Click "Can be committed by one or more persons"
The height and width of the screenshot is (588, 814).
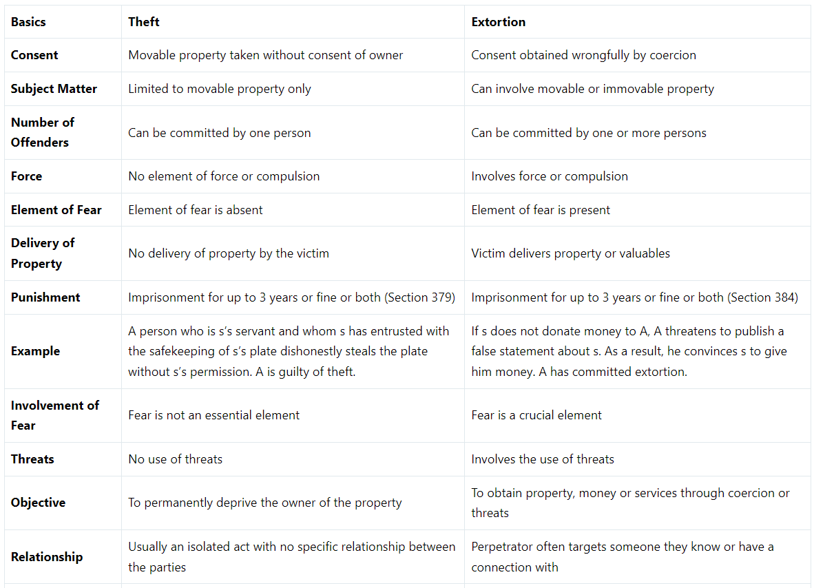589,133
